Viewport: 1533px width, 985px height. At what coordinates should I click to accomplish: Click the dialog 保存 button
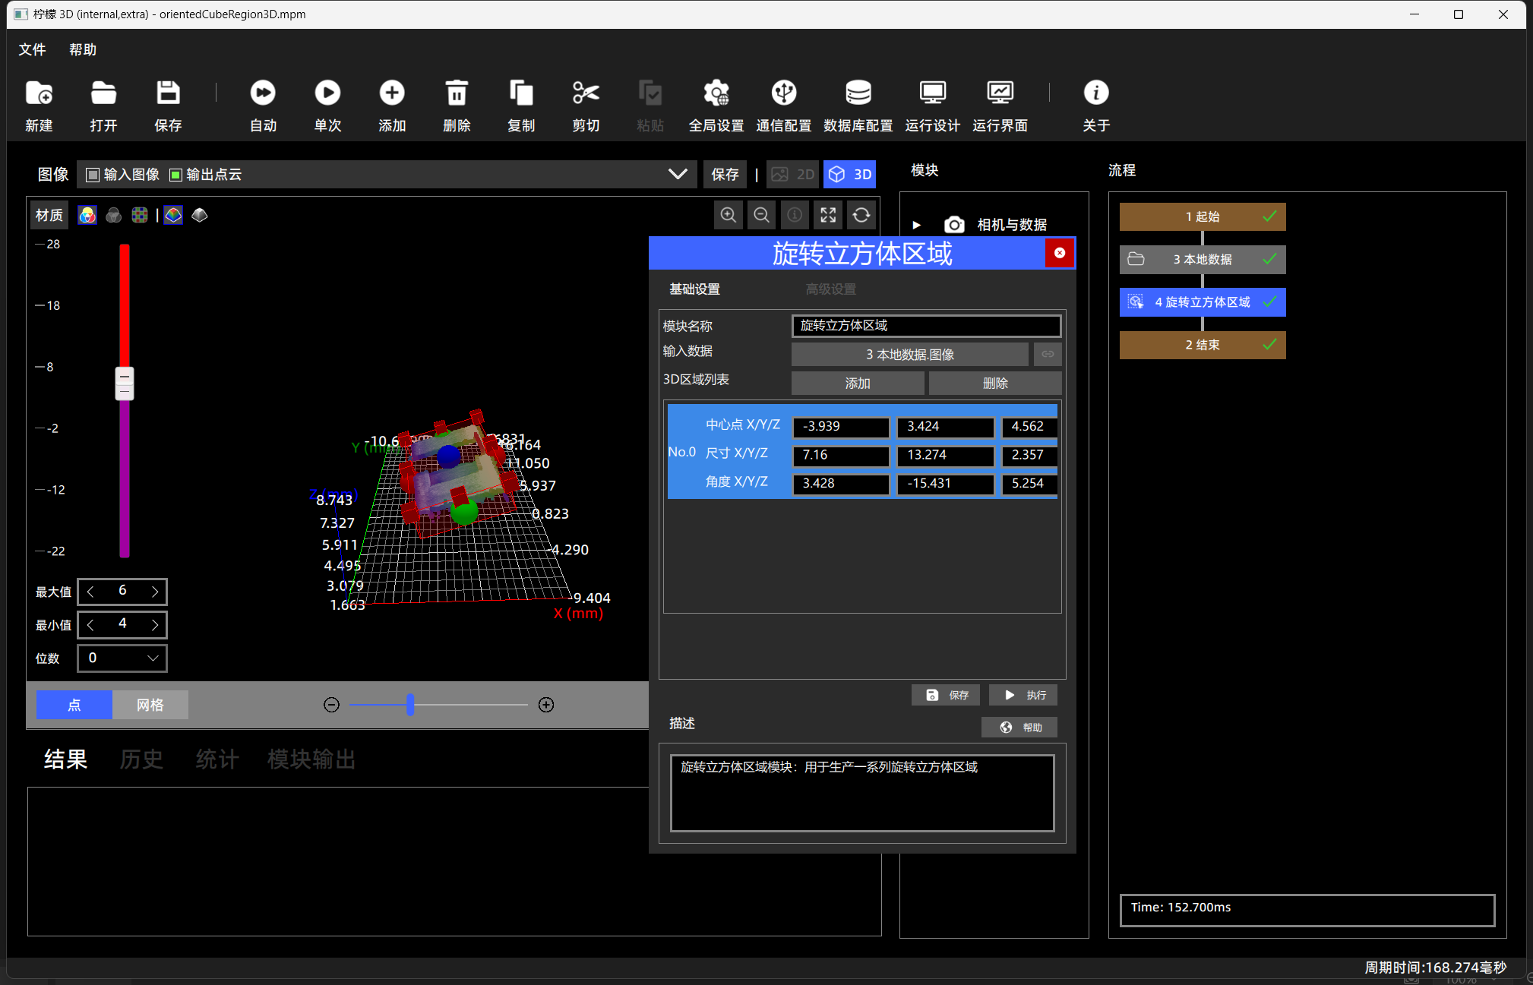point(946,695)
